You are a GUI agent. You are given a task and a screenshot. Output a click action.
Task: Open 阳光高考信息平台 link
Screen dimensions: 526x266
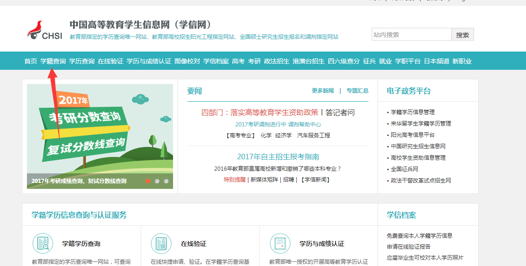[x=413, y=135]
